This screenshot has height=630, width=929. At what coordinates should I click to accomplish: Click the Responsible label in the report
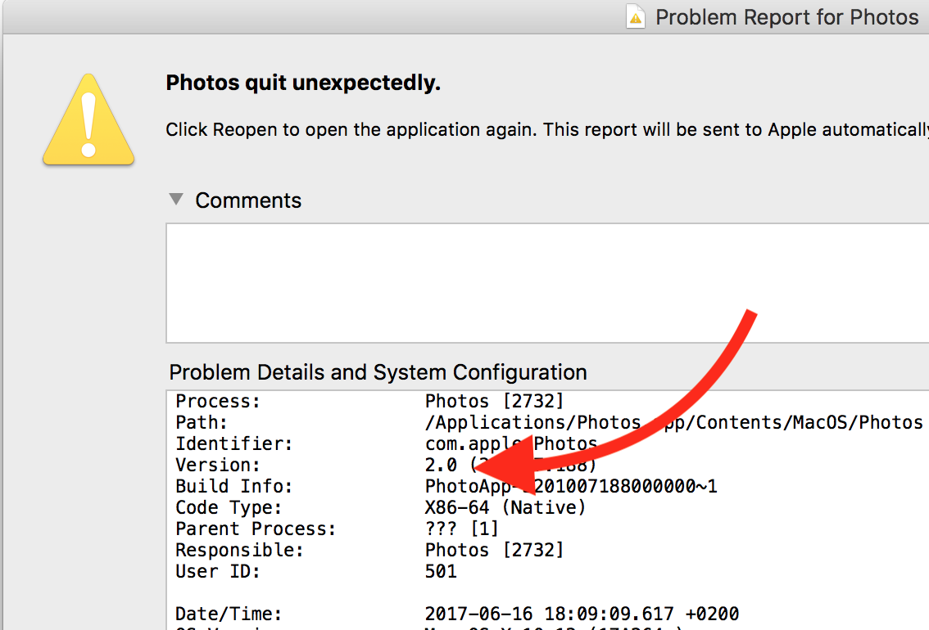click(x=239, y=550)
